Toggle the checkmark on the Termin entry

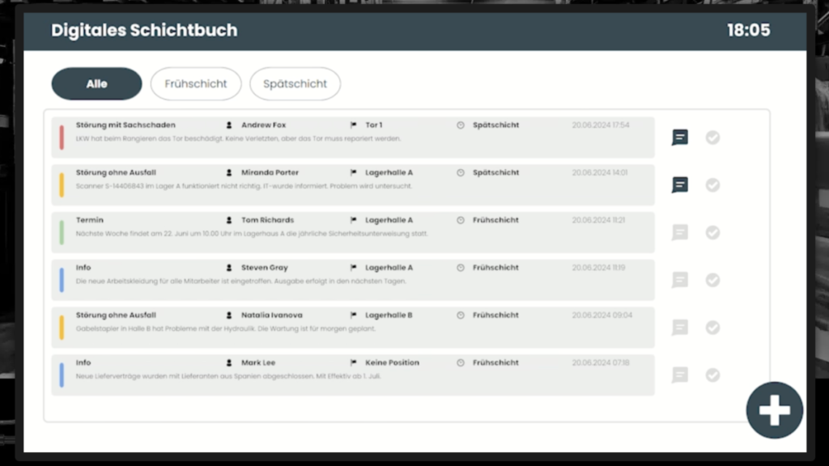pos(713,232)
